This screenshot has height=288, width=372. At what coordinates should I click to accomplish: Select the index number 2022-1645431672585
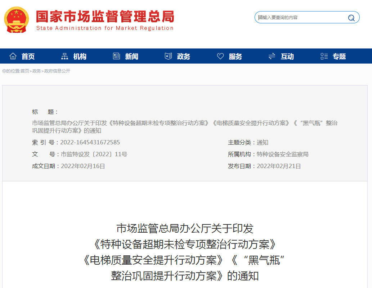90,142
